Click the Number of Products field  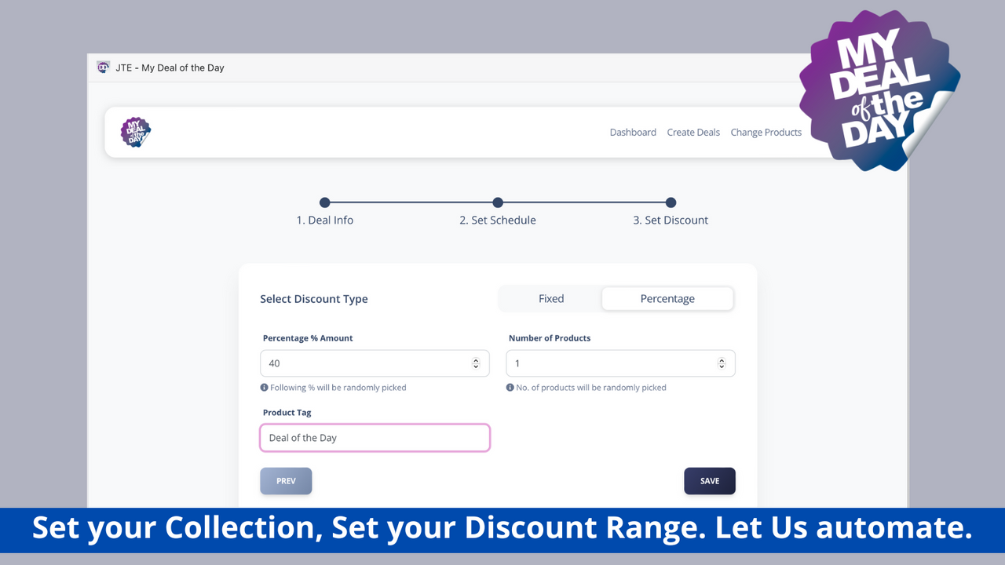tap(620, 363)
